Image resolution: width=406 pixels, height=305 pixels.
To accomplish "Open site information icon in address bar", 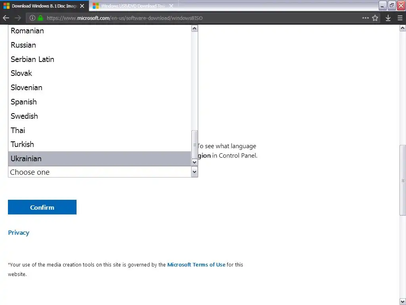I will coord(33,18).
